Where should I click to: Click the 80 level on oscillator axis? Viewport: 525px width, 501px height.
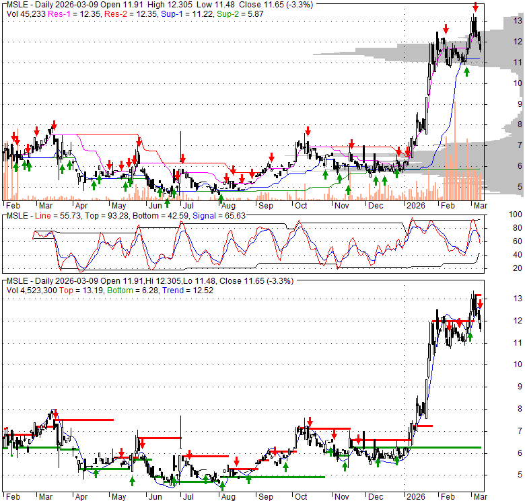tap(518, 228)
